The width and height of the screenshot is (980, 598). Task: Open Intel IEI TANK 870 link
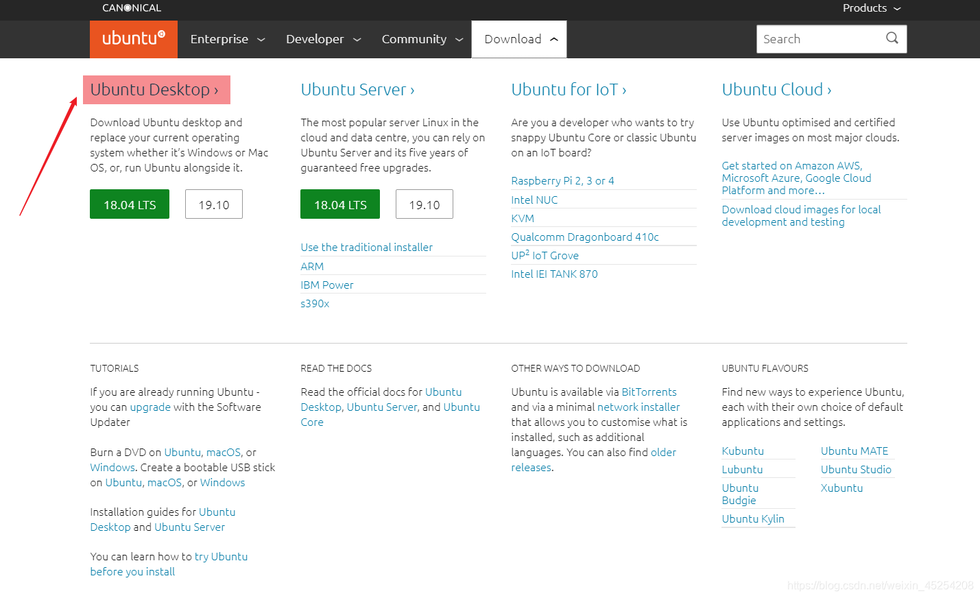(x=554, y=274)
